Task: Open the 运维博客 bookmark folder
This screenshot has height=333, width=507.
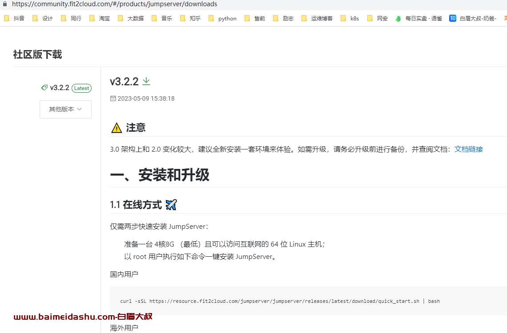Action: [x=317, y=18]
